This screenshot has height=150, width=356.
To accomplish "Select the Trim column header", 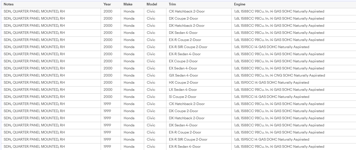I will pos(172,4).
